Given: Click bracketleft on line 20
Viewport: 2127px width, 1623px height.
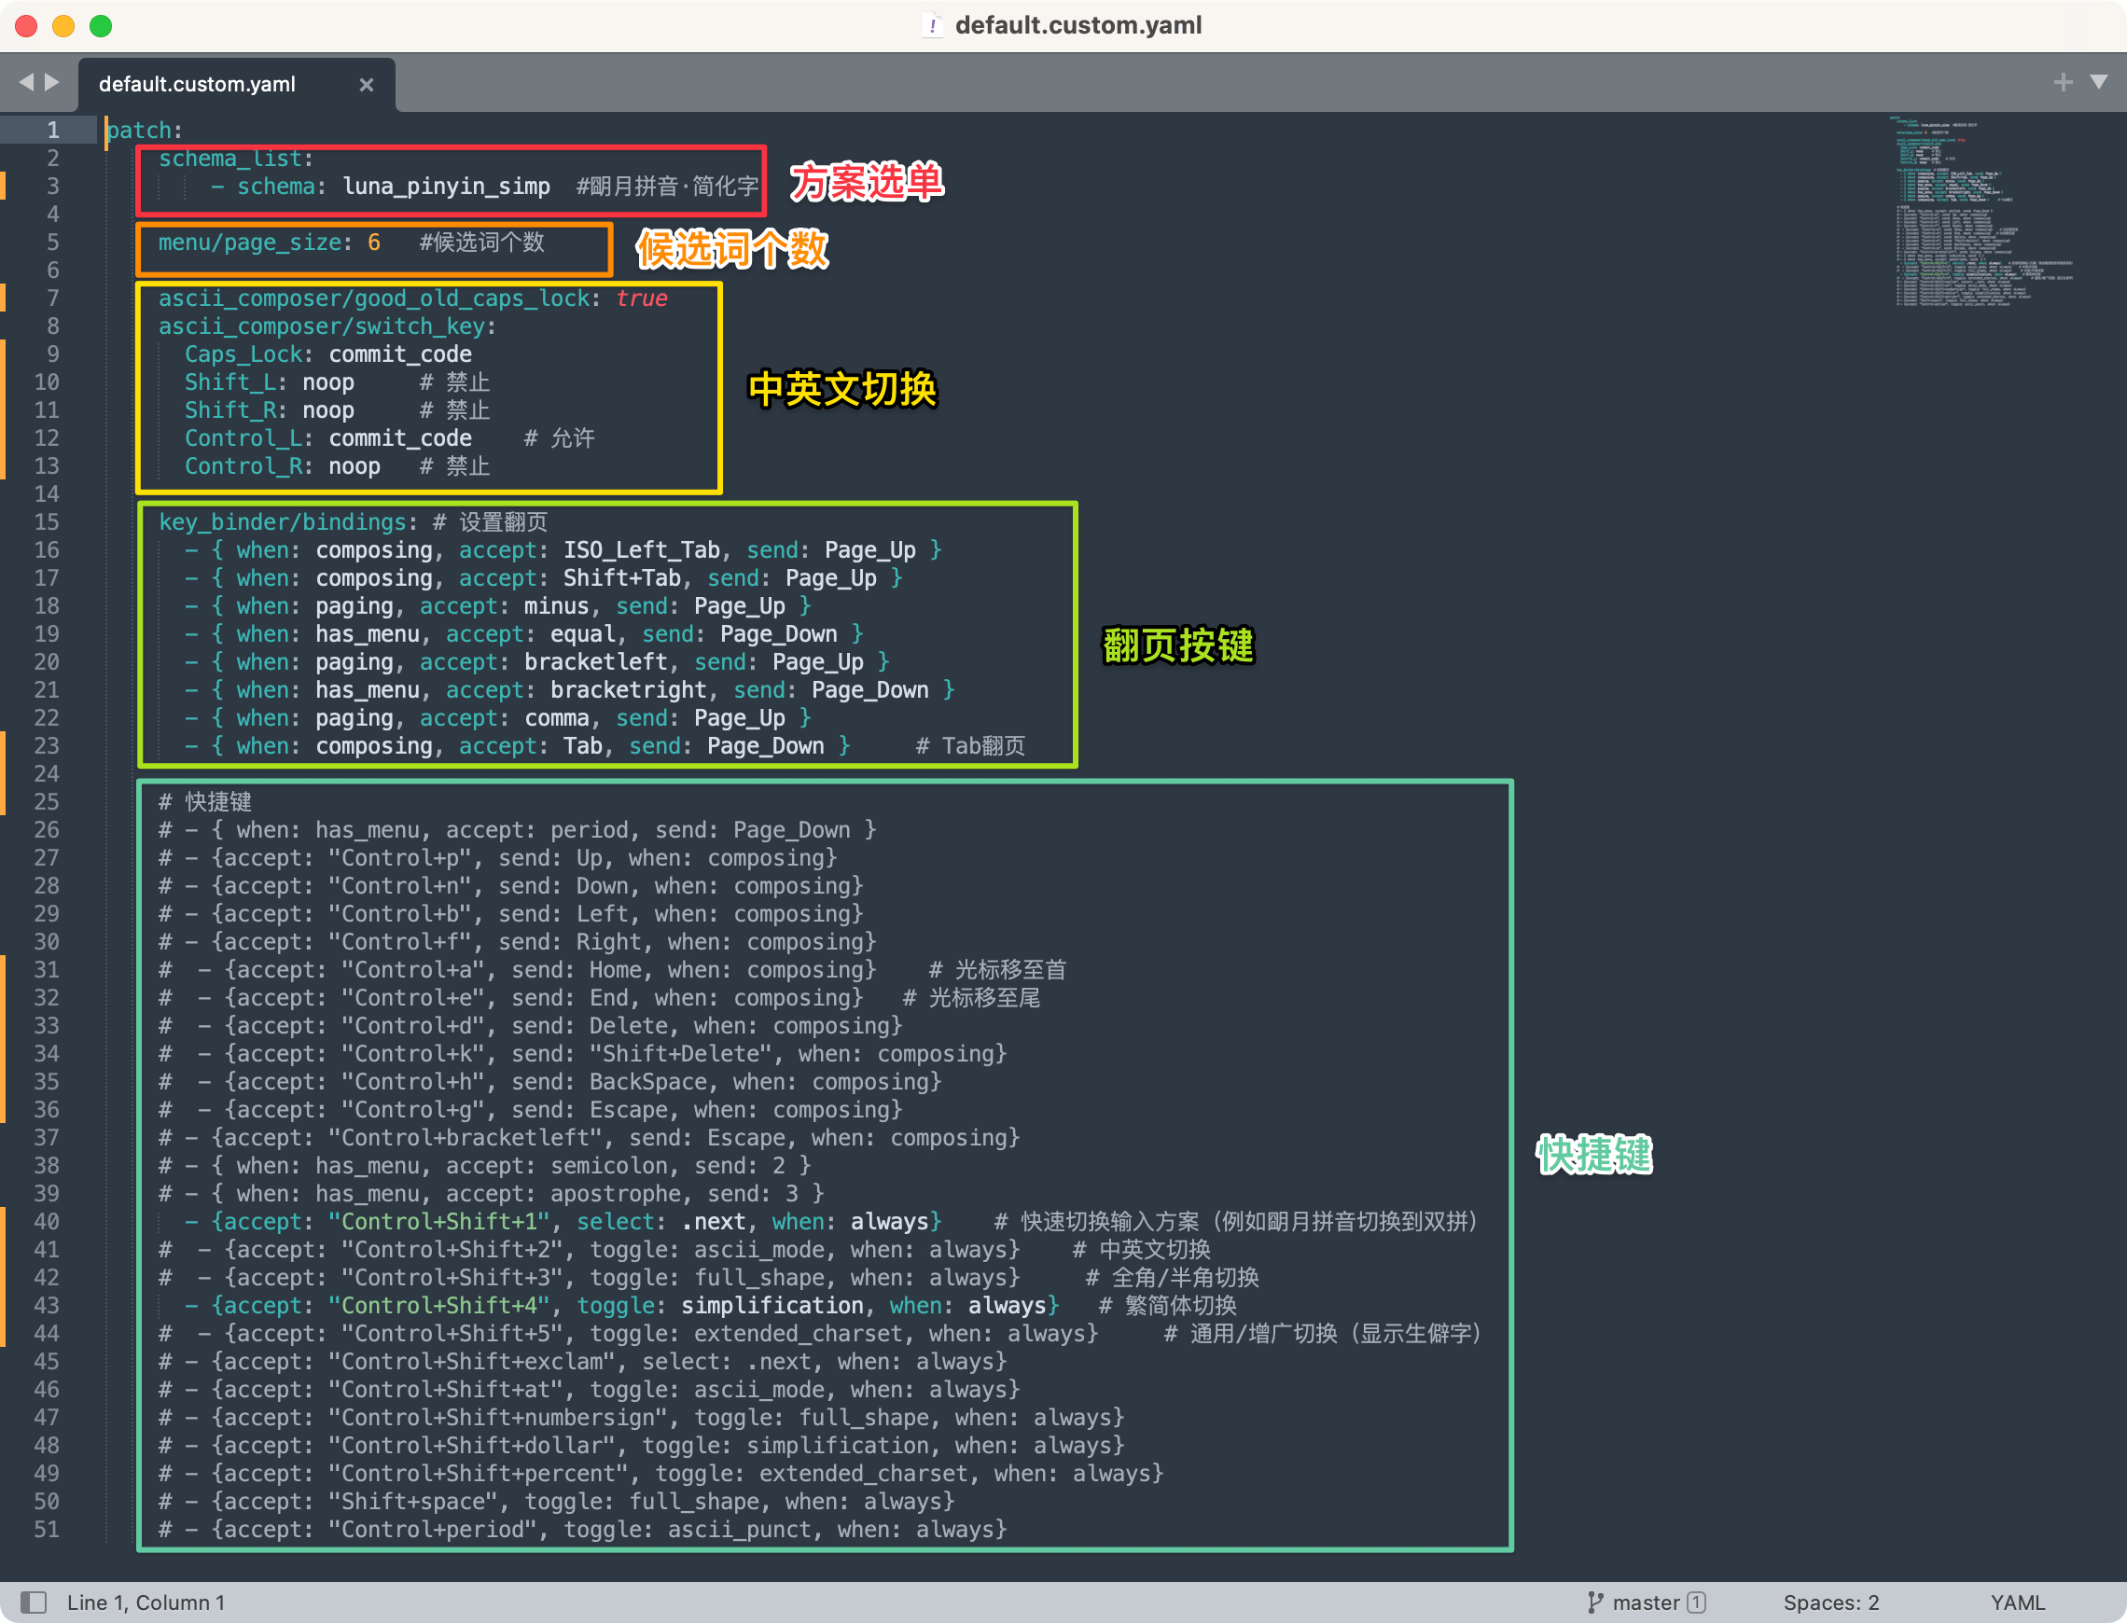Looking at the screenshot, I should coord(596,662).
